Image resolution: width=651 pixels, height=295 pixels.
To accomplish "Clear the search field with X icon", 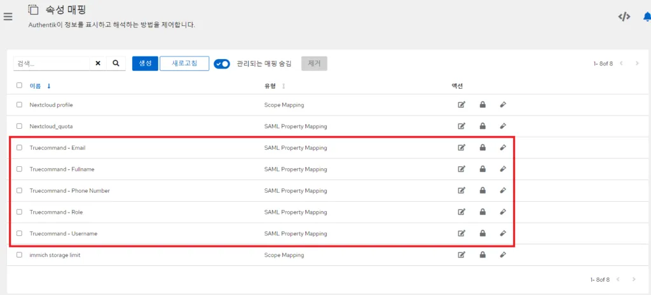I will (x=98, y=63).
